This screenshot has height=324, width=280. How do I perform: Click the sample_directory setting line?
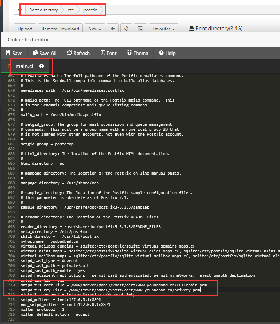click(x=85, y=207)
